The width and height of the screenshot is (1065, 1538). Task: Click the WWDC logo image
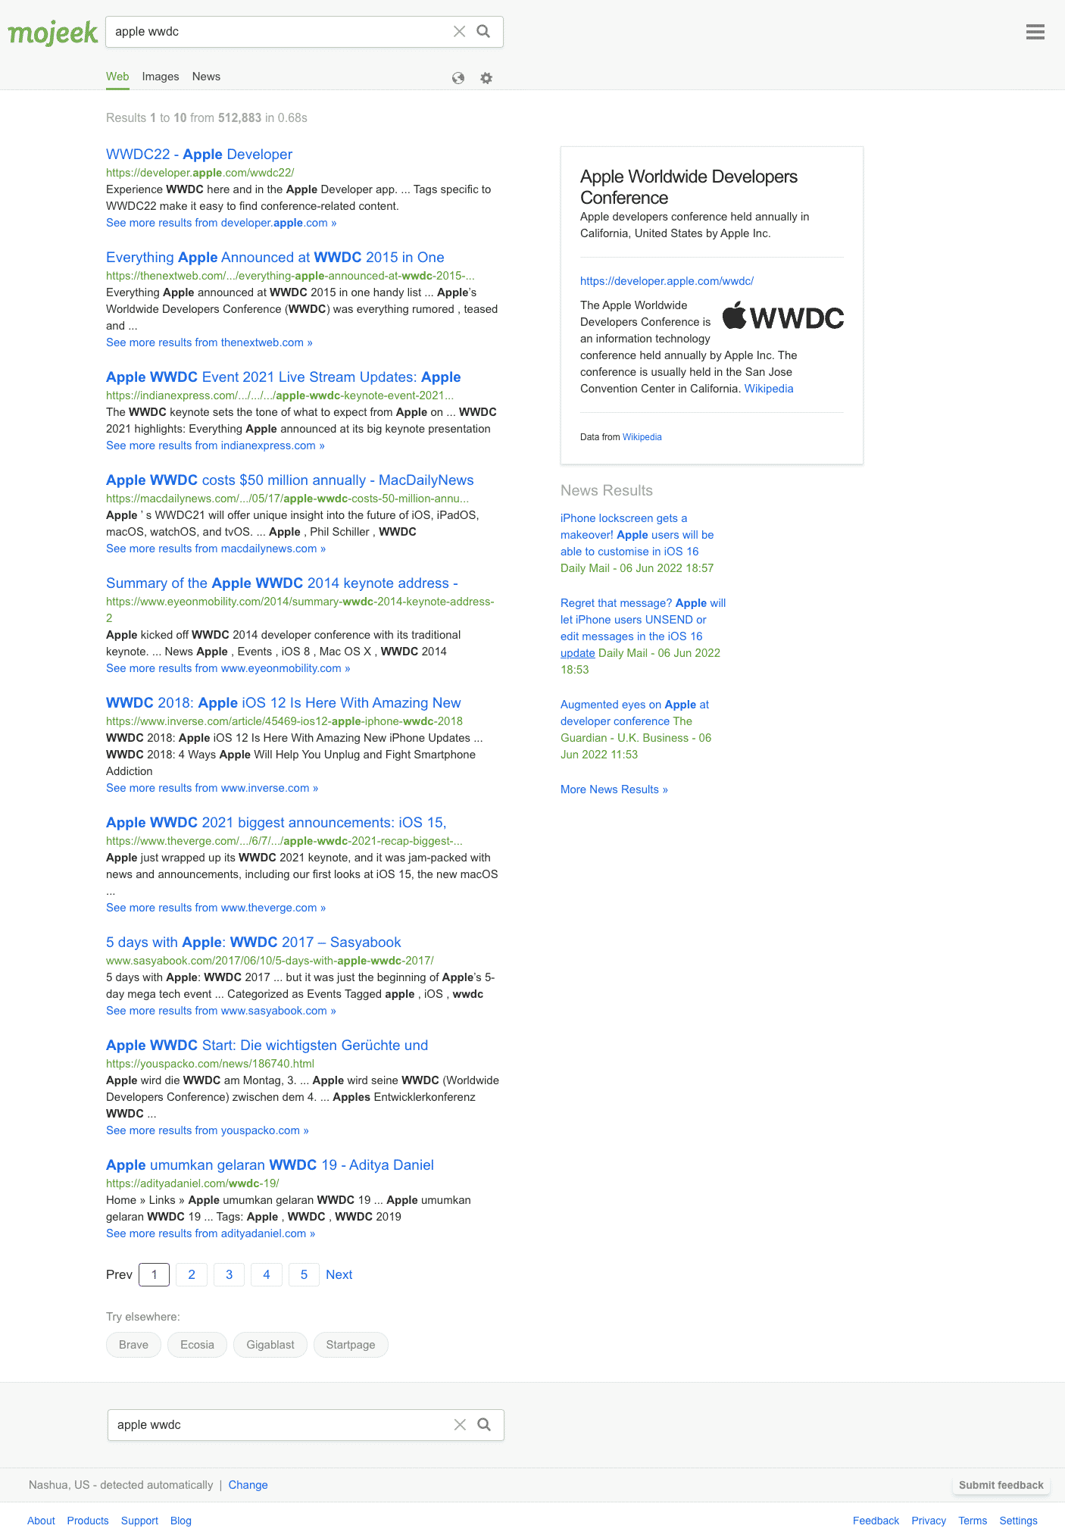[783, 317]
